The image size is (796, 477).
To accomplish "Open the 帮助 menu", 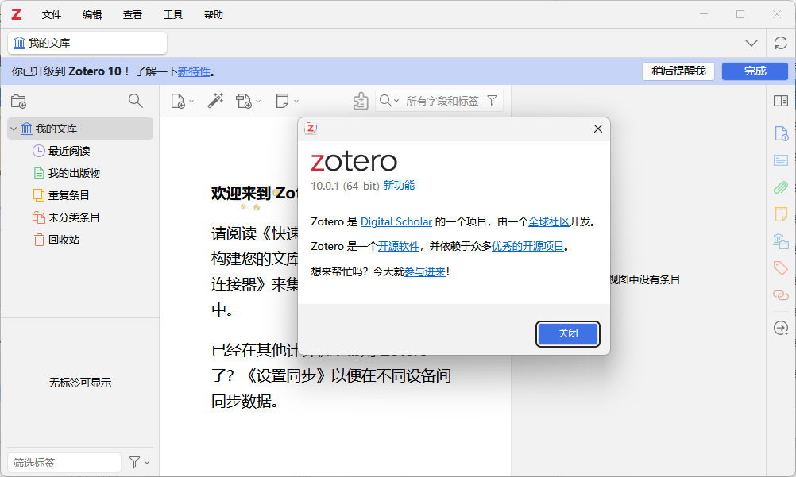I will (x=213, y=15).
